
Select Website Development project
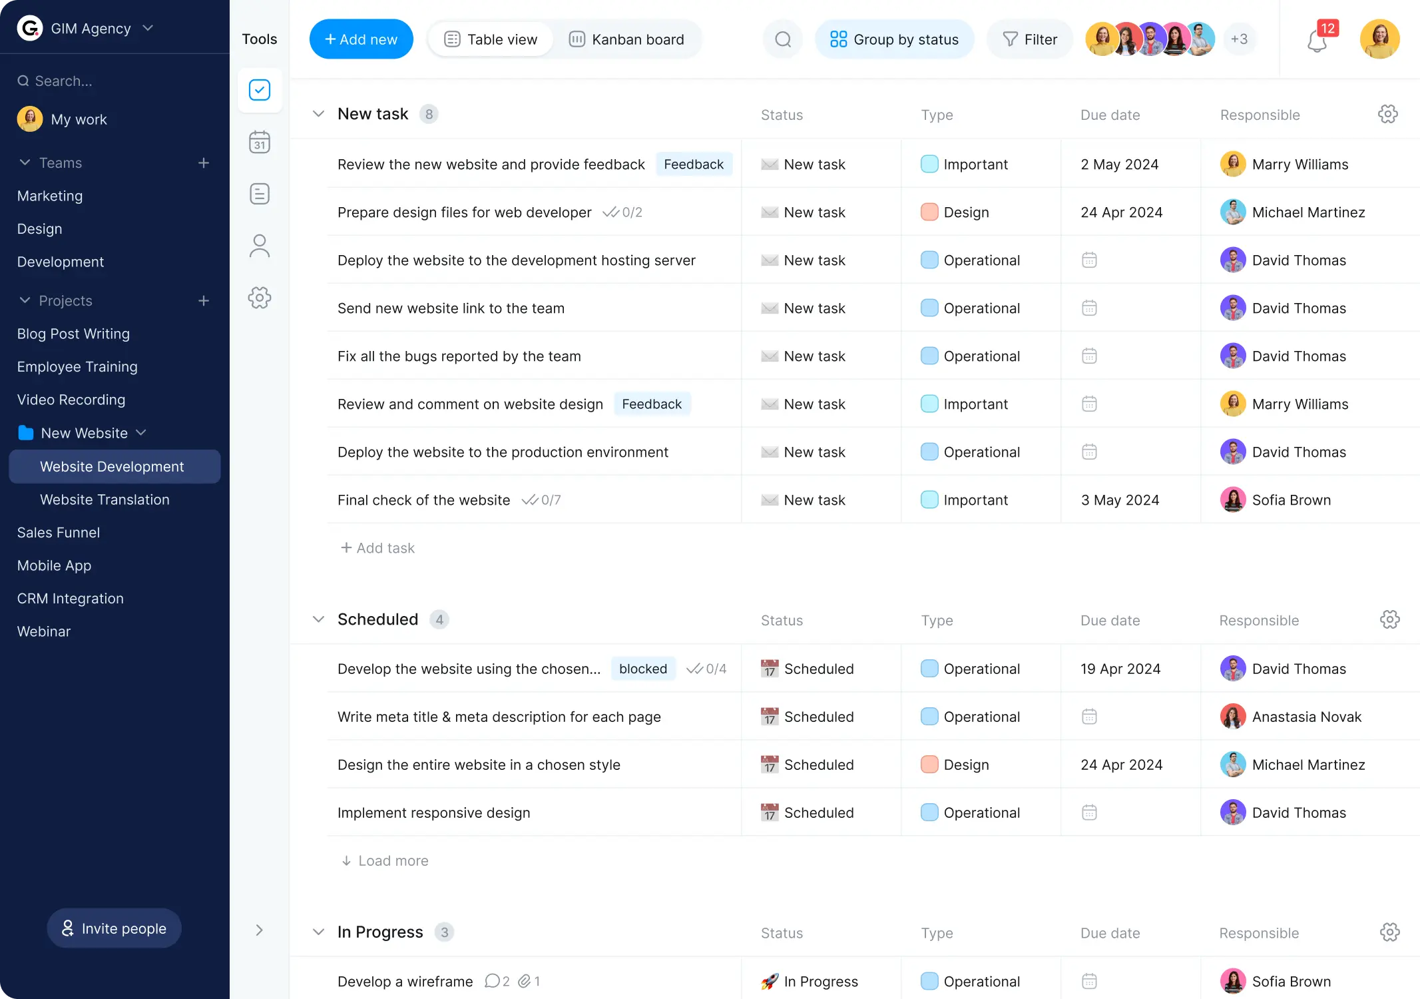(x=111, y=466)
